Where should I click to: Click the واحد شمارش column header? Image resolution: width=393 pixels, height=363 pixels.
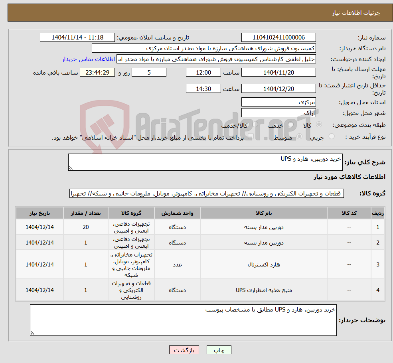[x=177, y=213]
